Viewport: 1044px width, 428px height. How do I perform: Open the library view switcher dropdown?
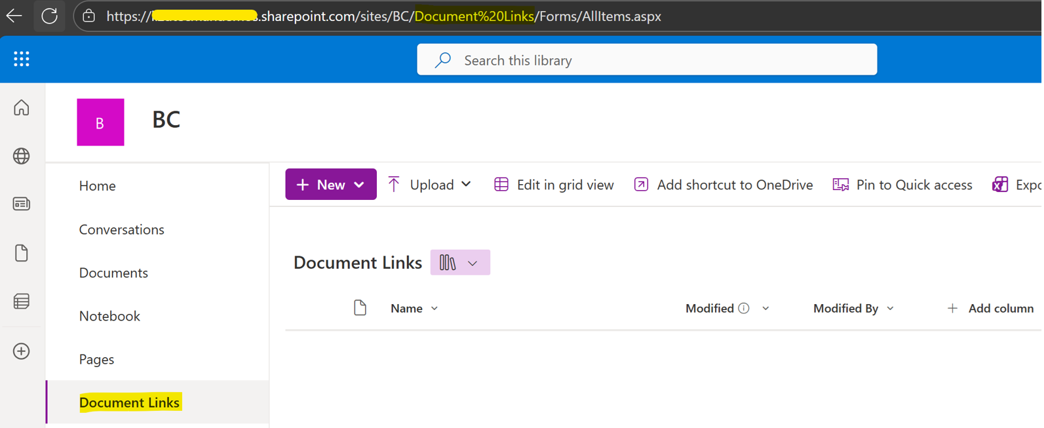tap(459, 263)
